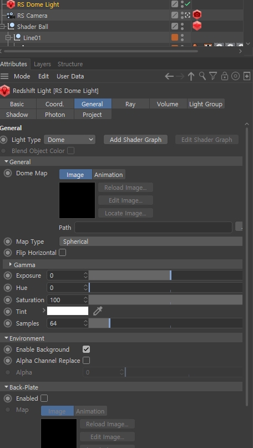Switch to the Shadow tab

click(17, 115)
